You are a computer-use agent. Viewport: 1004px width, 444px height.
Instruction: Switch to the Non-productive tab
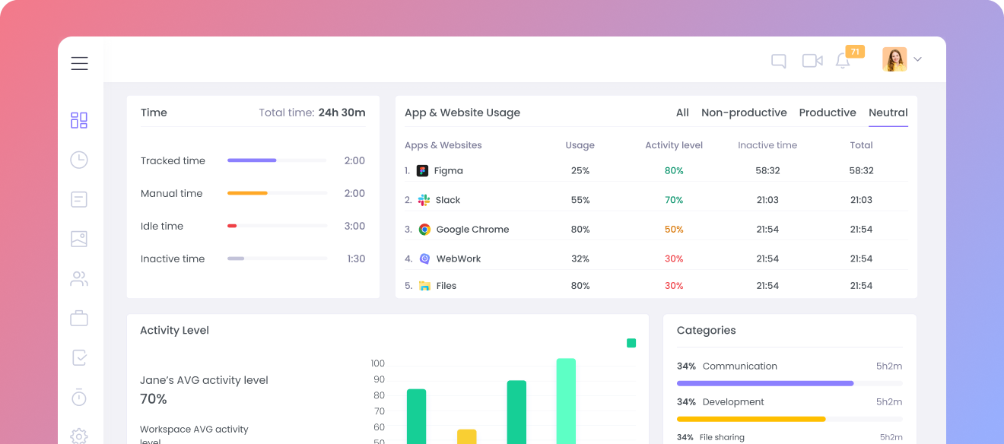point(744,113)
